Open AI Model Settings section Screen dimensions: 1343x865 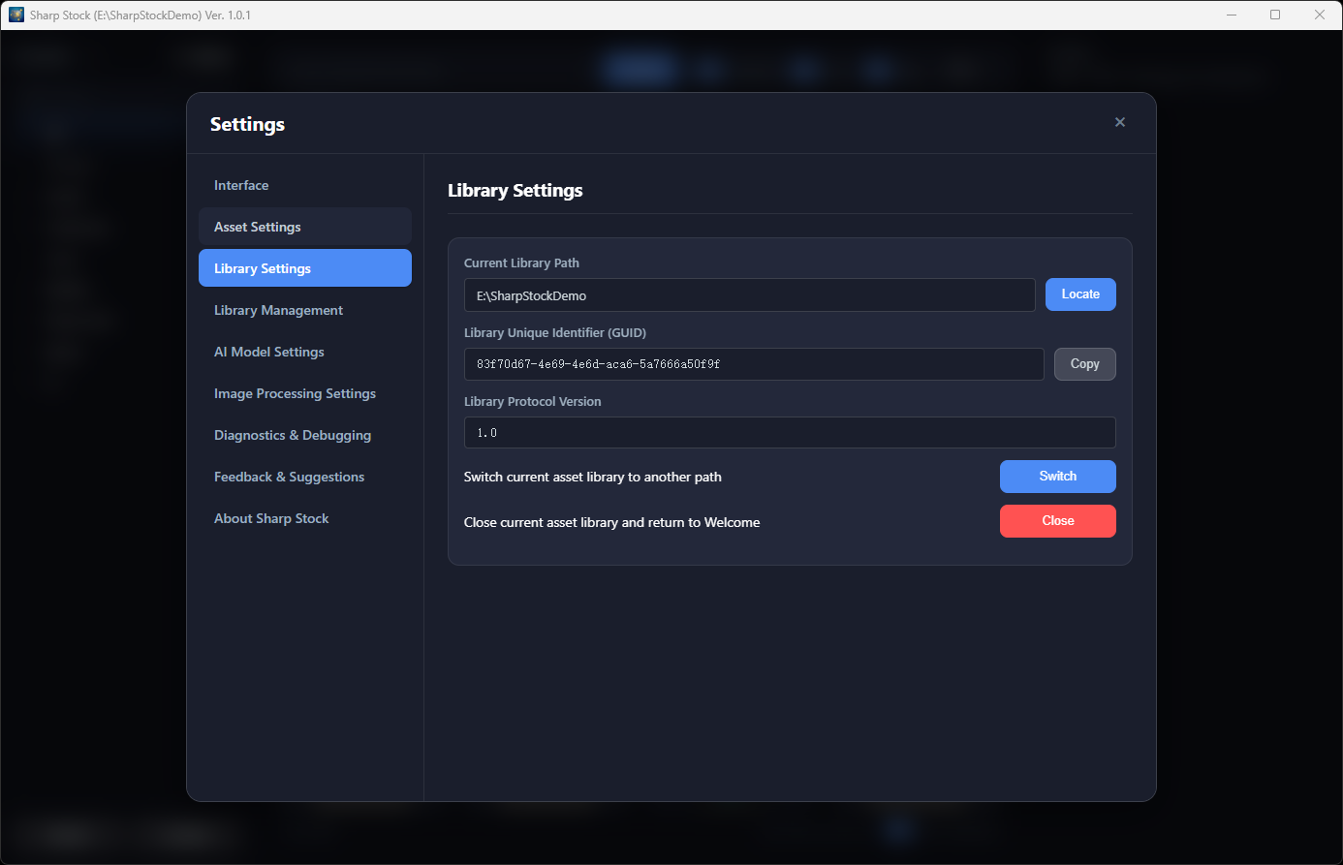pos(305,352)
